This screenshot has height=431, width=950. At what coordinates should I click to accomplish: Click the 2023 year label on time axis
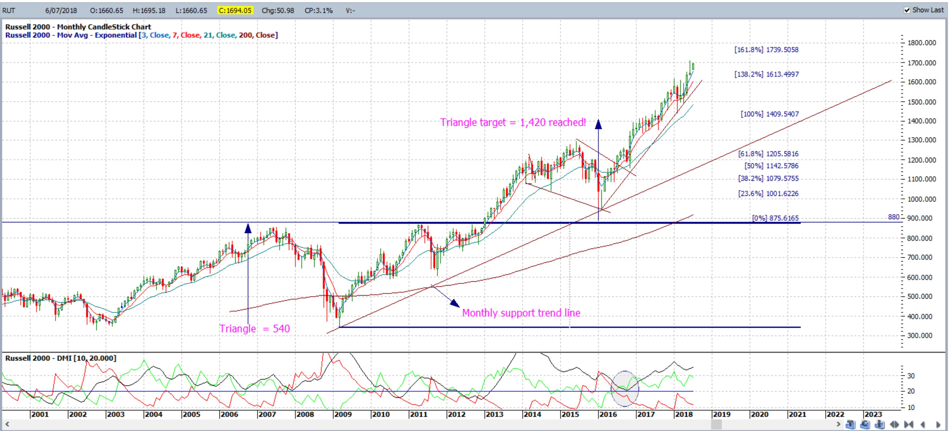[873, 414]
